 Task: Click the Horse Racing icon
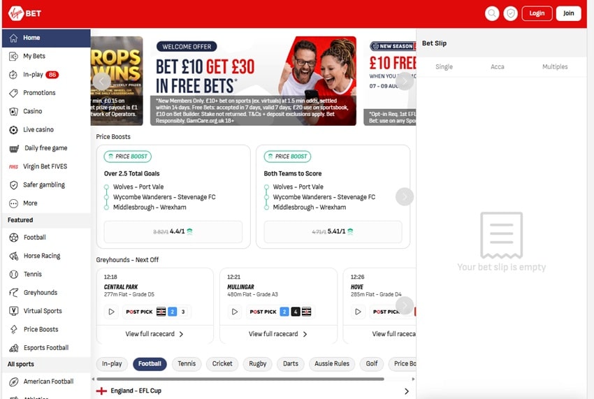(x=14, y=256)
